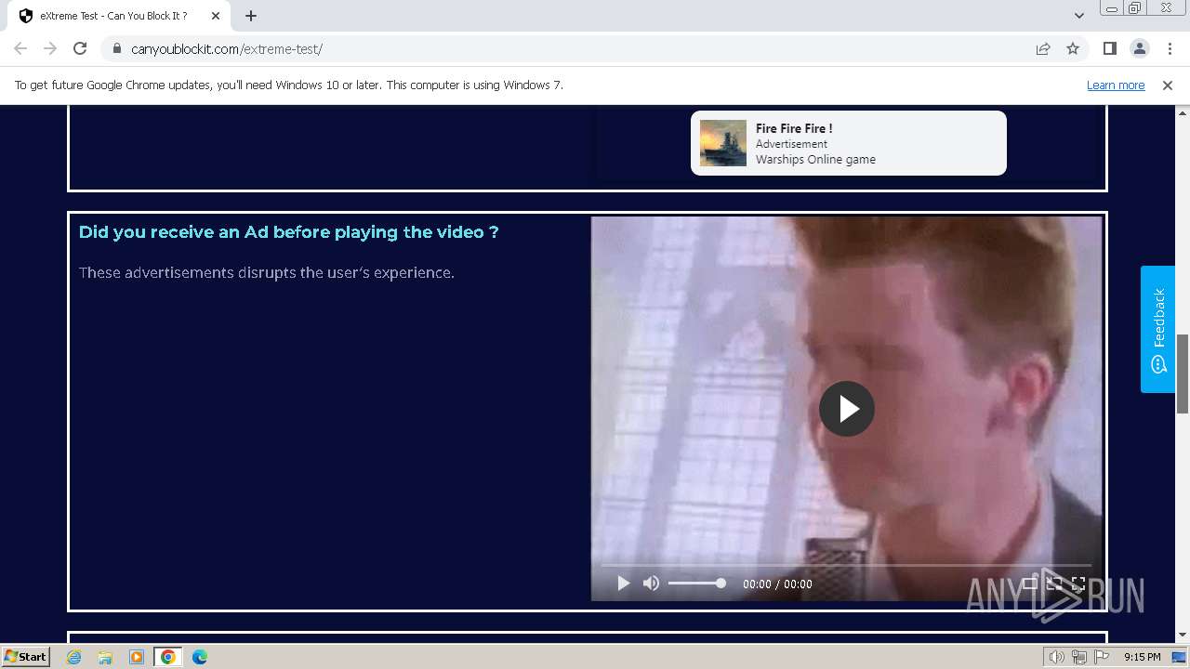This screenshot has height=669, width=1190.
Task: Open network status tray icon
Action: (1078, 657)
